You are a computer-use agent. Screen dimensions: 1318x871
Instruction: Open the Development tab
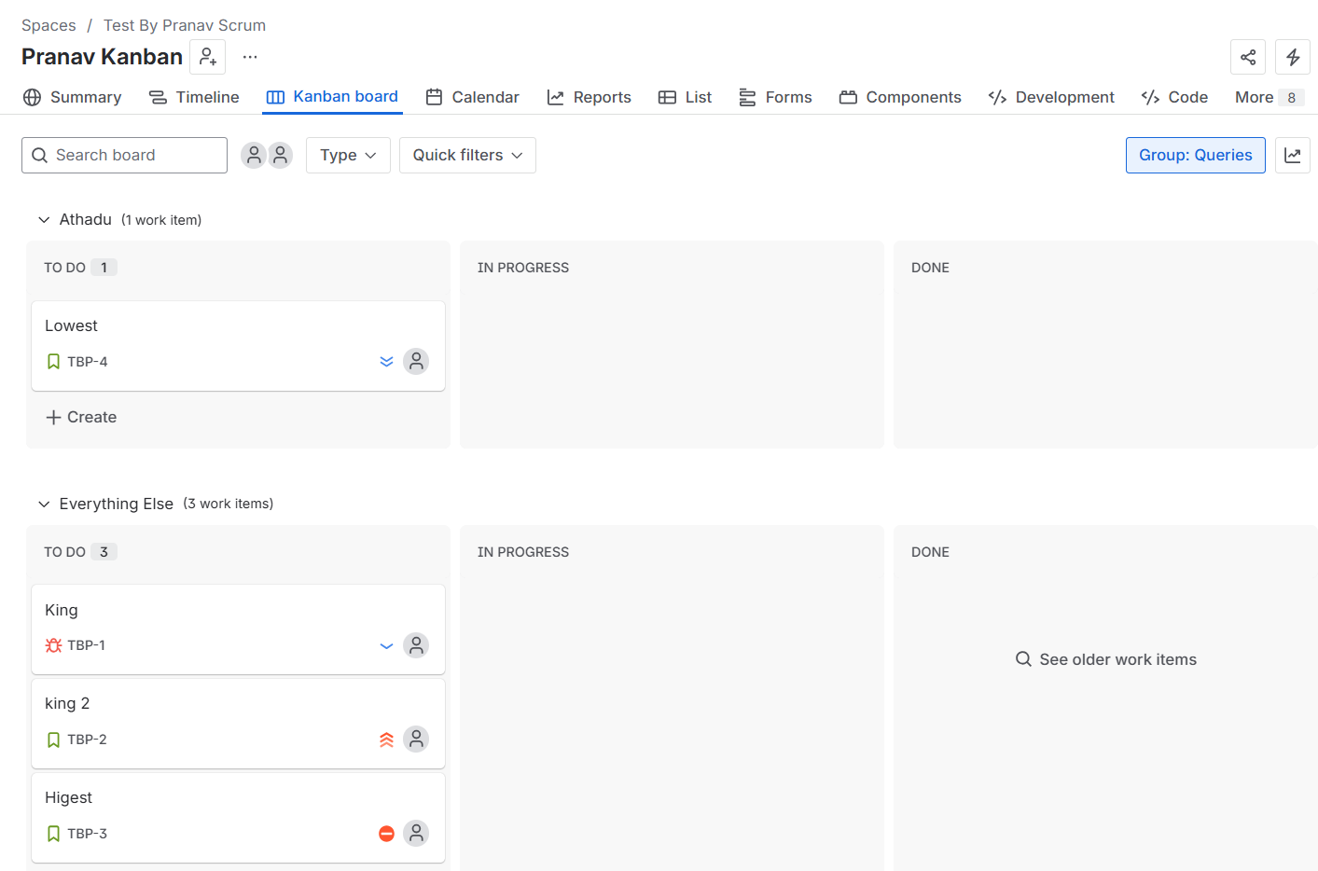[1051, 98]
